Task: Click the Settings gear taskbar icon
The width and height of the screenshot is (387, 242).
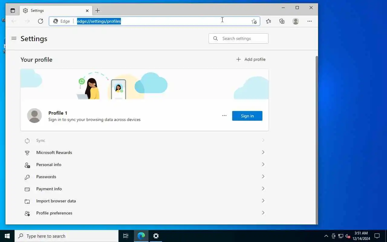Action: click(x=156, y=236)
